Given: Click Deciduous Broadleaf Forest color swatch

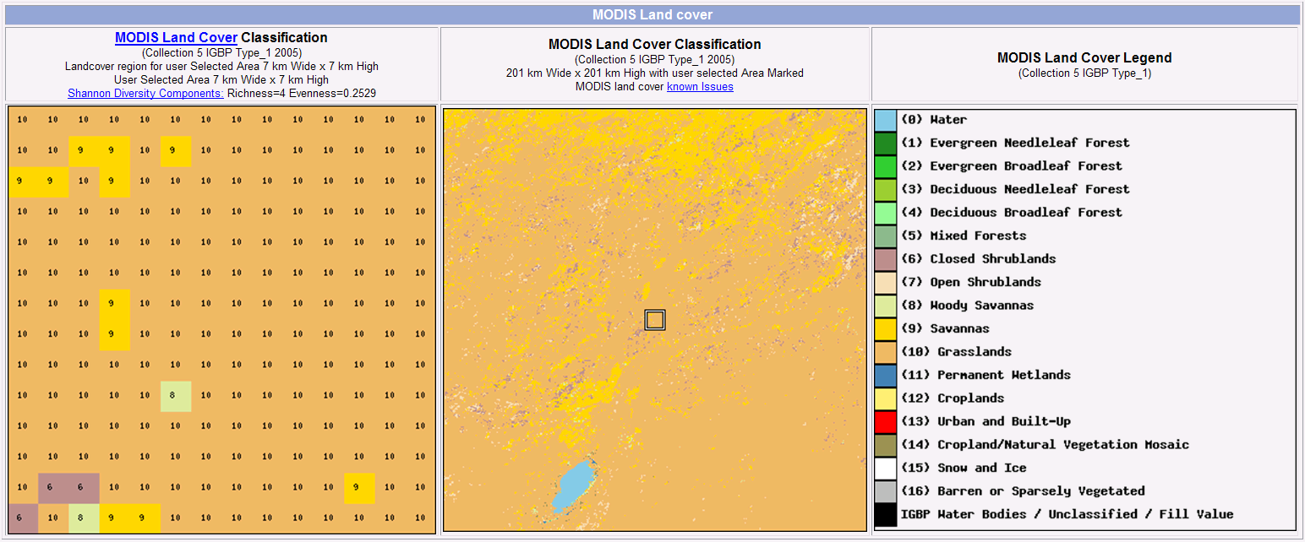Looking at the screenshot, I should coord(886,213).
